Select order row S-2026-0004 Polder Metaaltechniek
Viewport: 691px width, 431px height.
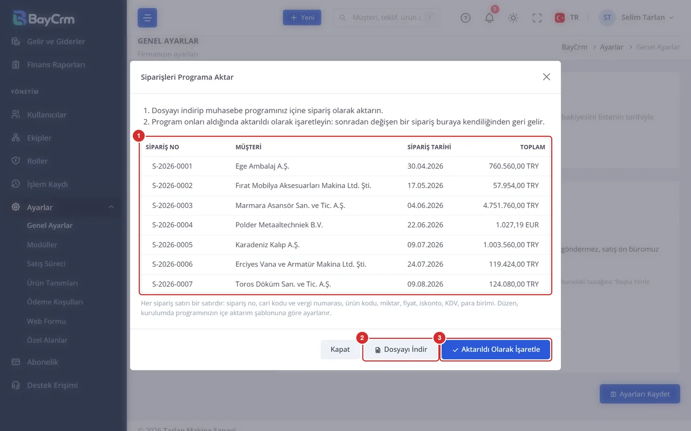(345, 225)
